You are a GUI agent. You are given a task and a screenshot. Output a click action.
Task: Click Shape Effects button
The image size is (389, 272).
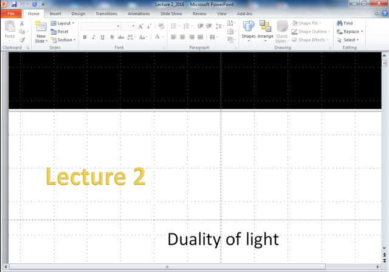pyautogui.click(x=310, y=40)
